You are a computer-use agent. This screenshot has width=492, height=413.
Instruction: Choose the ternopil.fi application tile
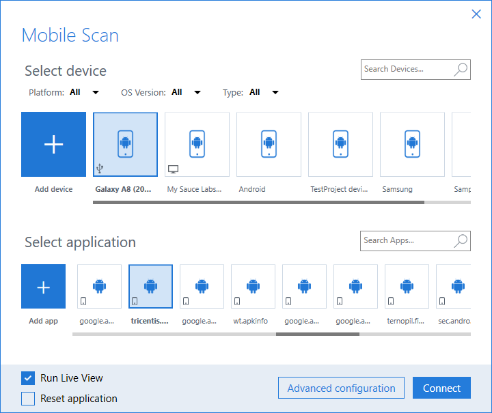click(x=407, y=287)
